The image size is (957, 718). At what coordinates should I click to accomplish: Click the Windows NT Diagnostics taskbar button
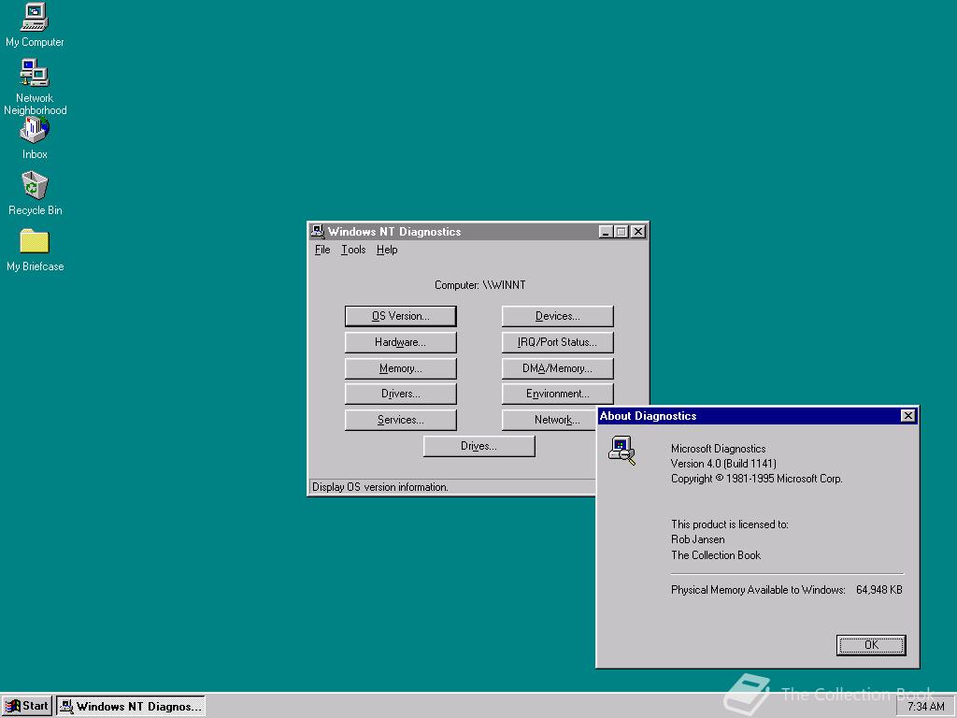(131, 707)
